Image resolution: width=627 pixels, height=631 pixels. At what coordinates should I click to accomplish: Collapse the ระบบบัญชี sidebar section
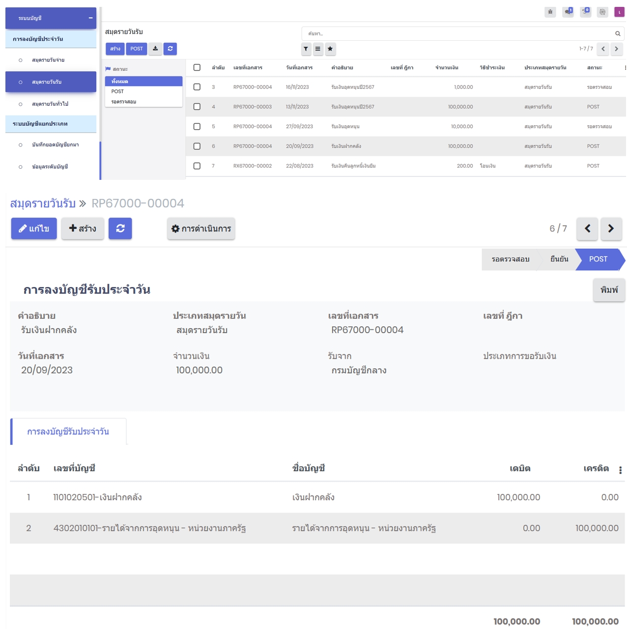click(90, 18)
